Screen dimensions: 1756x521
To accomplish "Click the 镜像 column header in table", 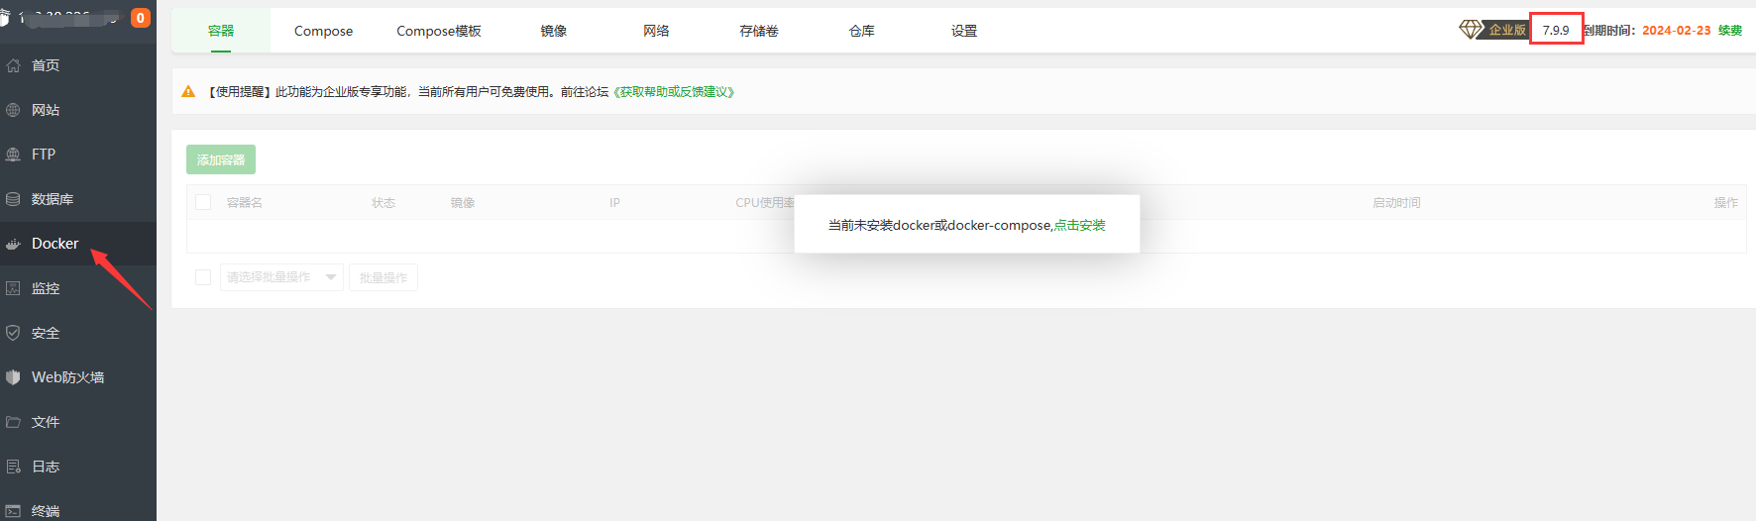I will tap(463, 203).
